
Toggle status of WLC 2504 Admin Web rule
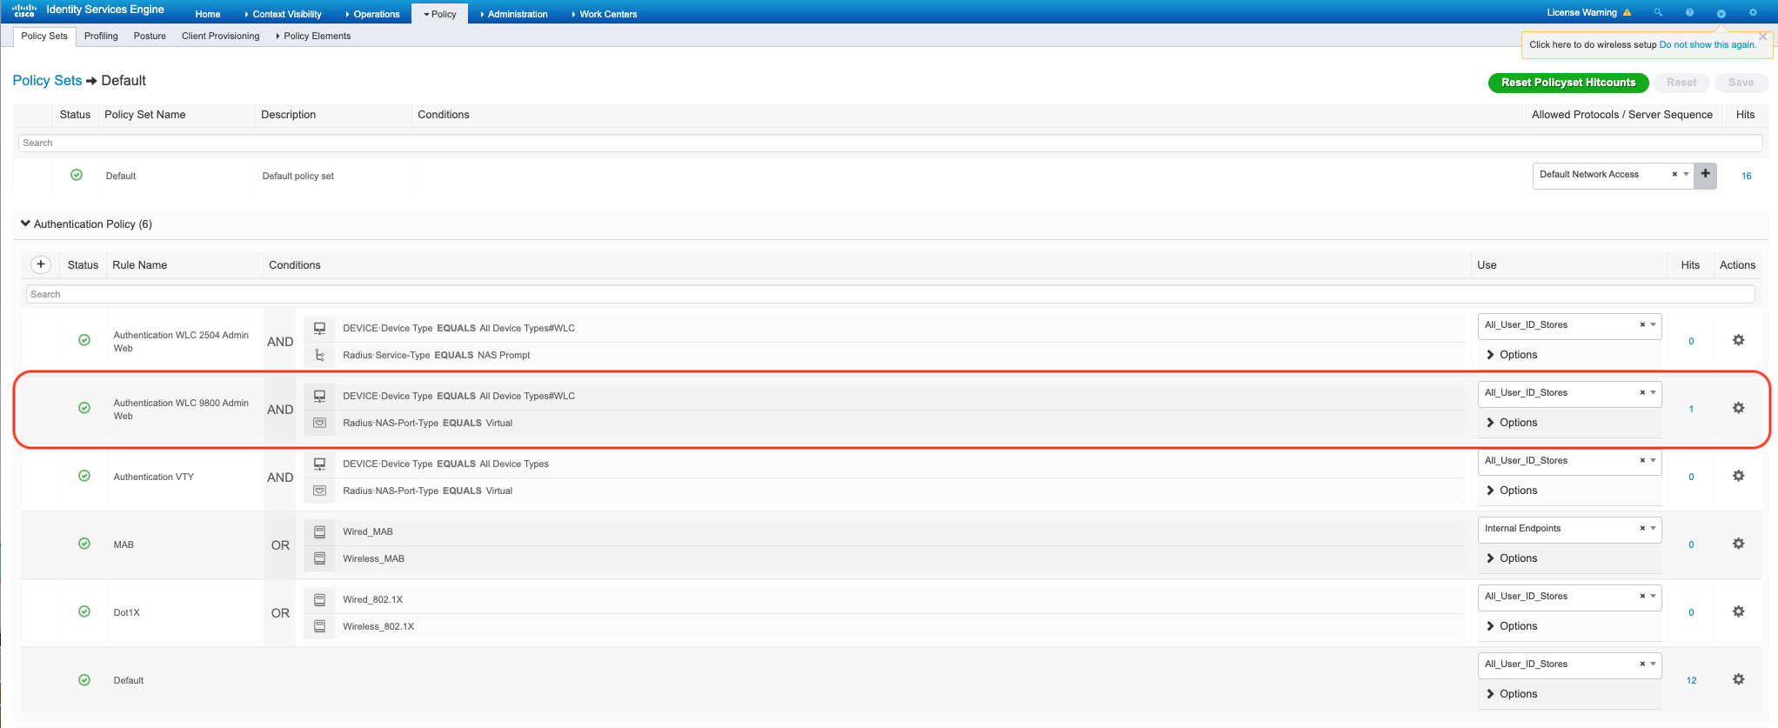(x=84, y=340)
